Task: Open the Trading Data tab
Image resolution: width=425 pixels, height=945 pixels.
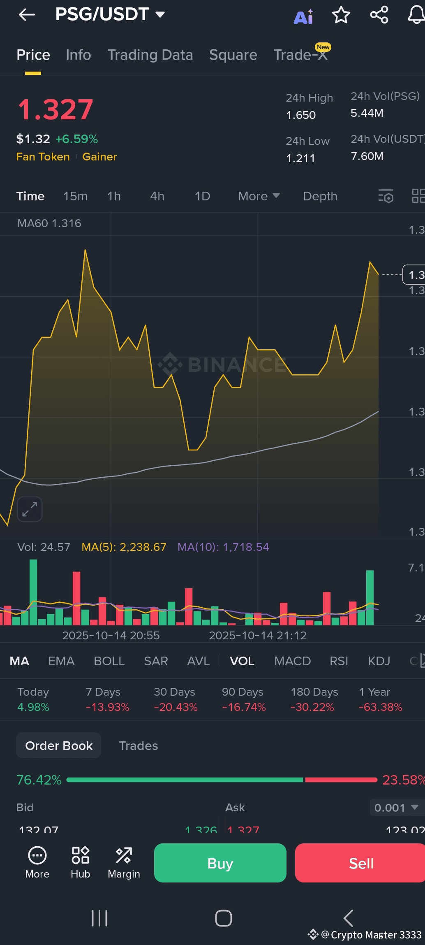Action: coord(150,55)
